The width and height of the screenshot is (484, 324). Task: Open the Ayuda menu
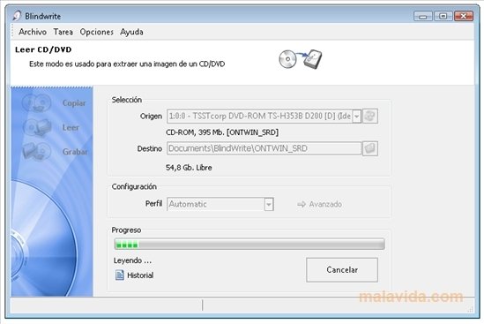point(131,32)
